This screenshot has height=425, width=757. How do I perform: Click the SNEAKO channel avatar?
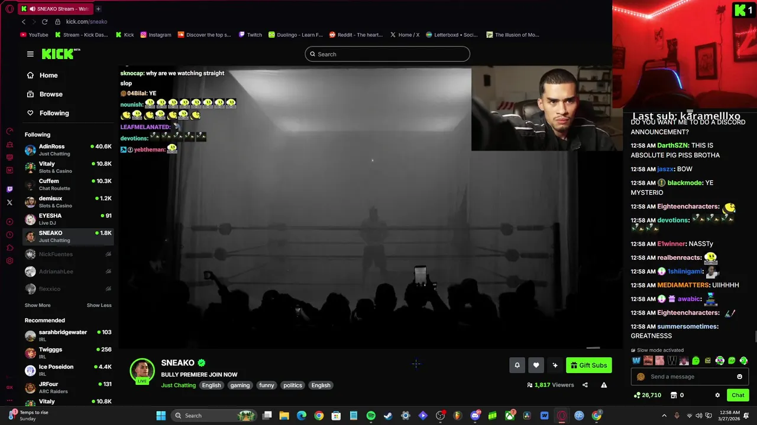(x=142, y=371)
